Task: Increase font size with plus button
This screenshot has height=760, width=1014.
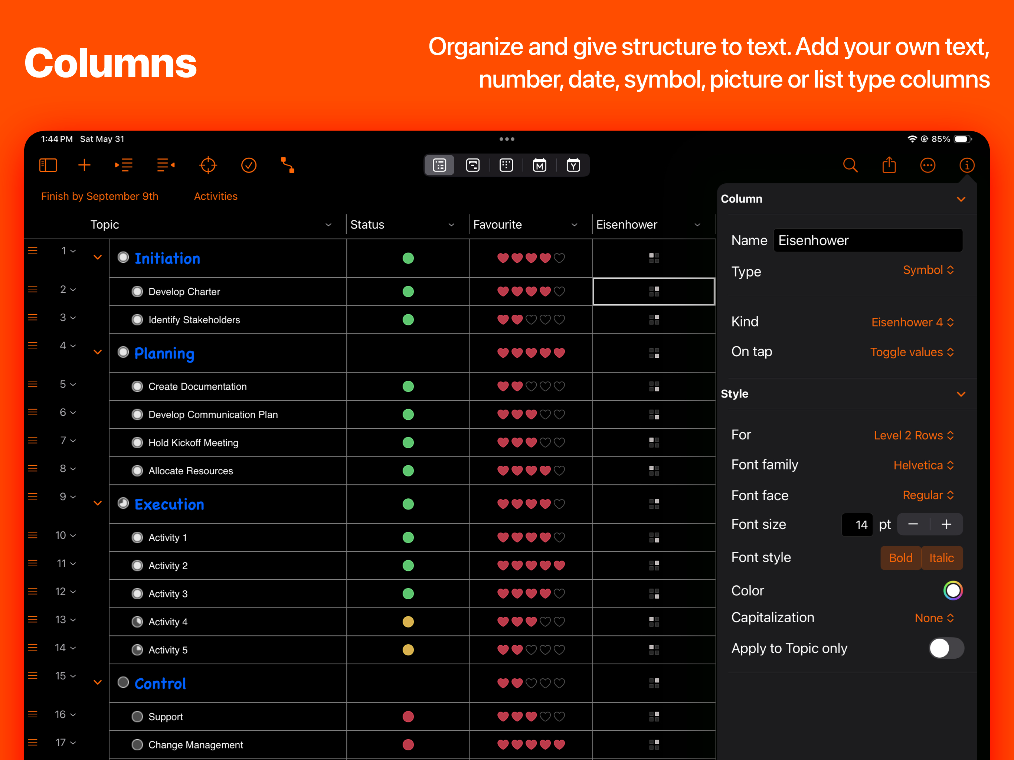Action: [x=946, y=524]
